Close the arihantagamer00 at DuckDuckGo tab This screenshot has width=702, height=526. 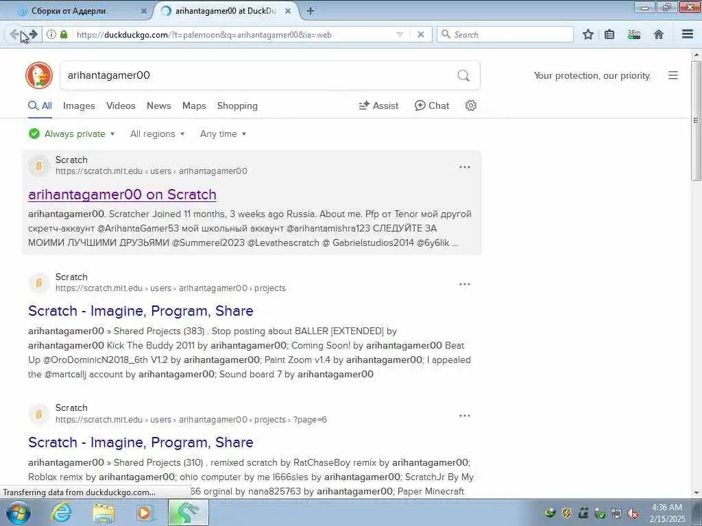point(288,11)
